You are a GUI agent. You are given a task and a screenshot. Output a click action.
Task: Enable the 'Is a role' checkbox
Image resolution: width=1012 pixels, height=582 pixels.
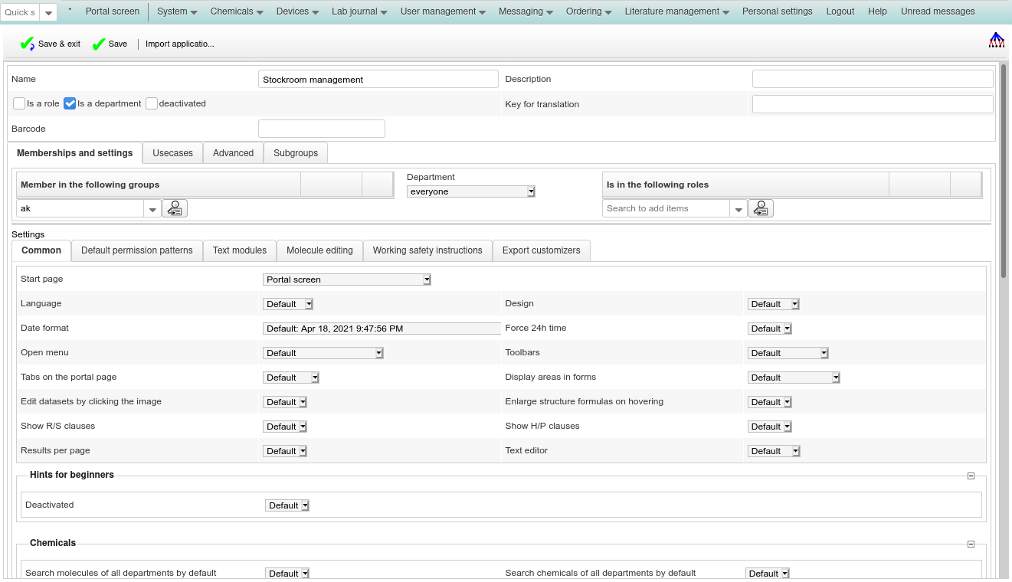(x=19, y=103)
